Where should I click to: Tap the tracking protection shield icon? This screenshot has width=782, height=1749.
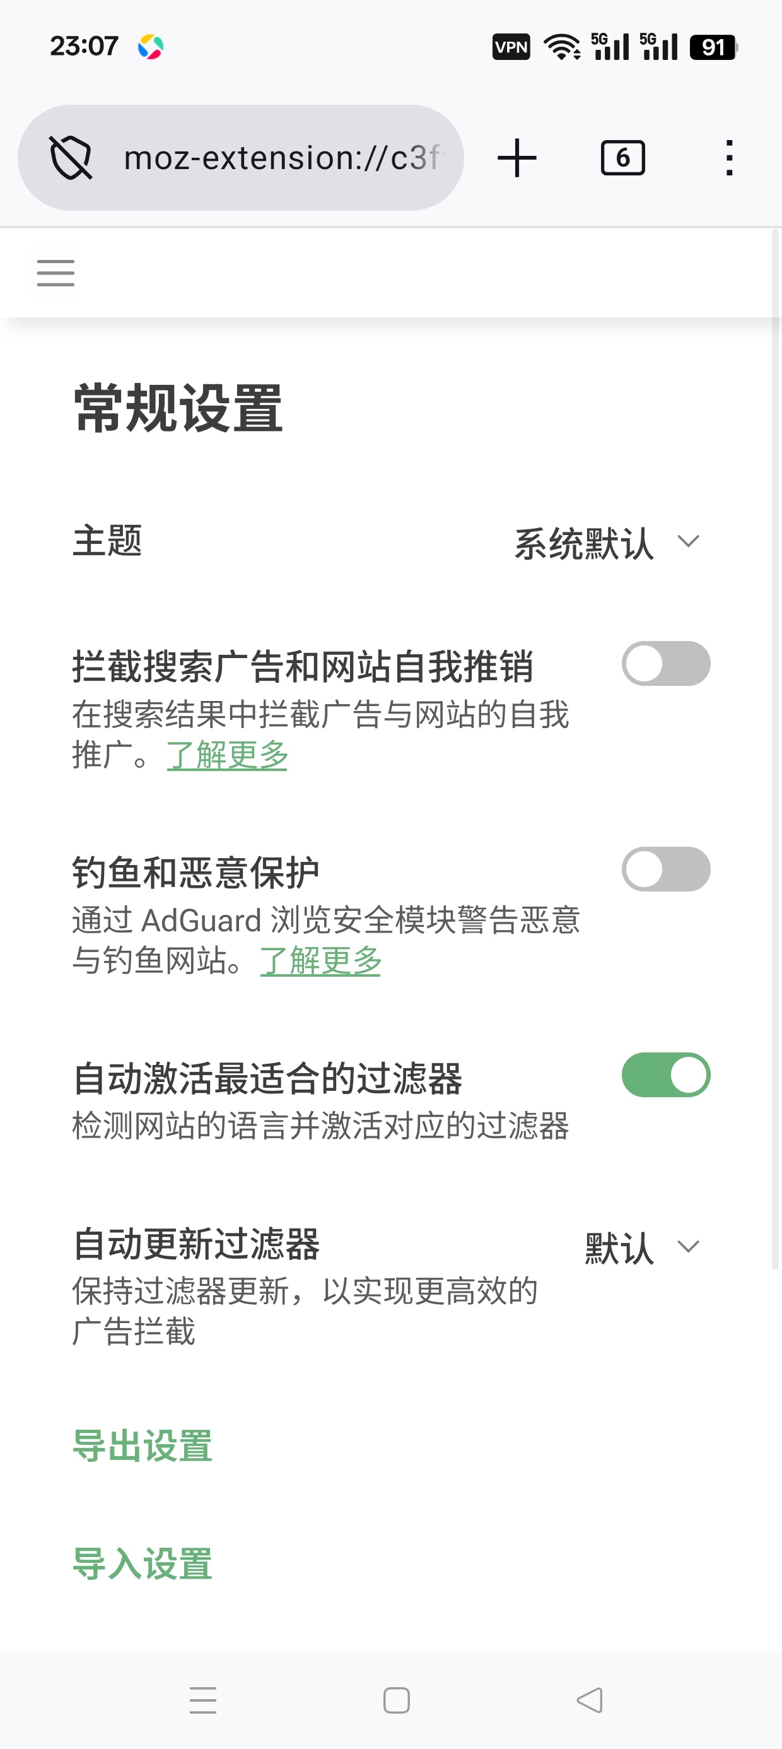click(x=71, y=158)
